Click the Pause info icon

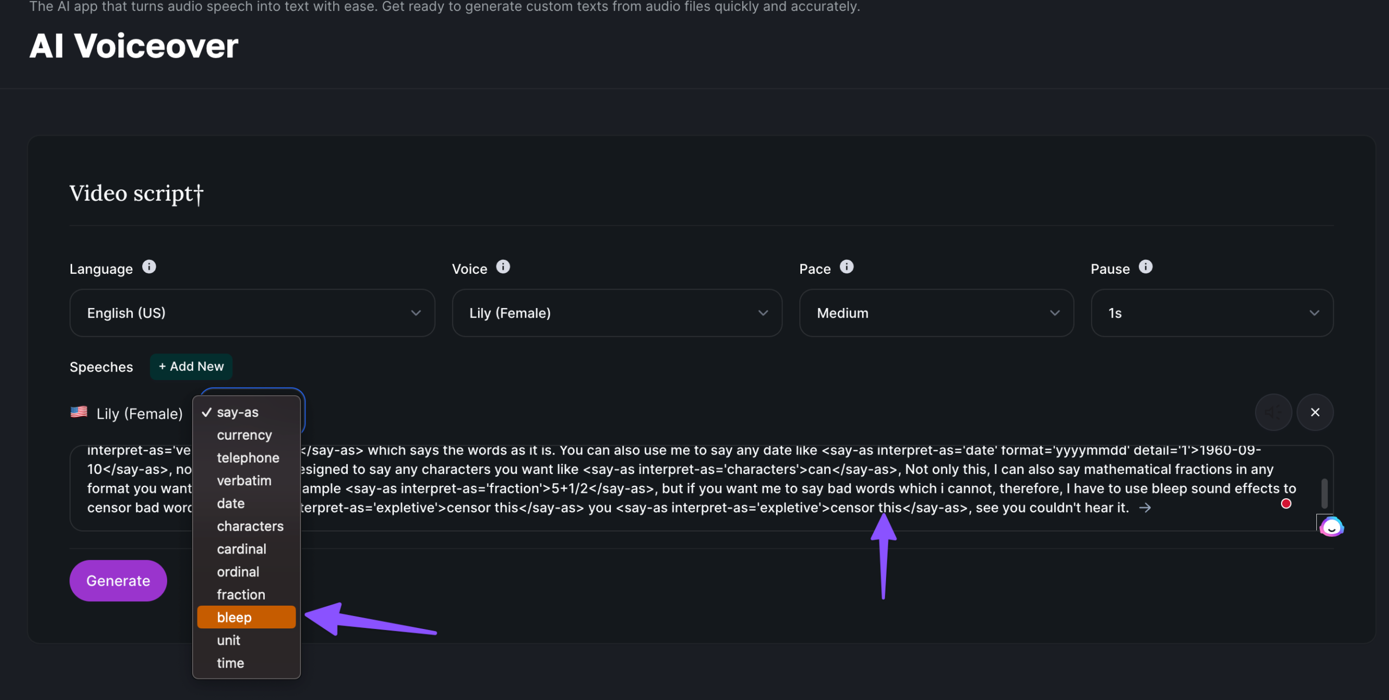(1145, 267)
